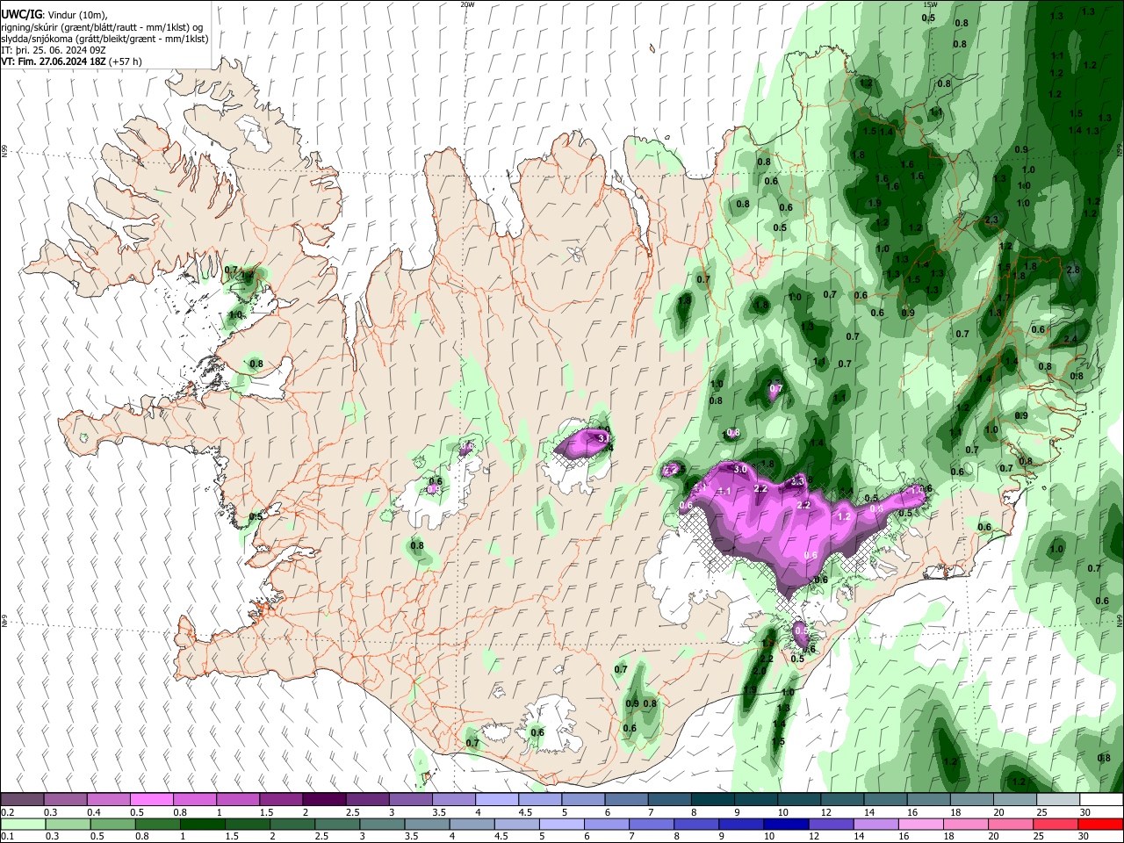Click the '2.4' precipitation value on the map
The width and height of the screenshot is (1124, 843).
pyautogui.click(x=1070, y=339)
